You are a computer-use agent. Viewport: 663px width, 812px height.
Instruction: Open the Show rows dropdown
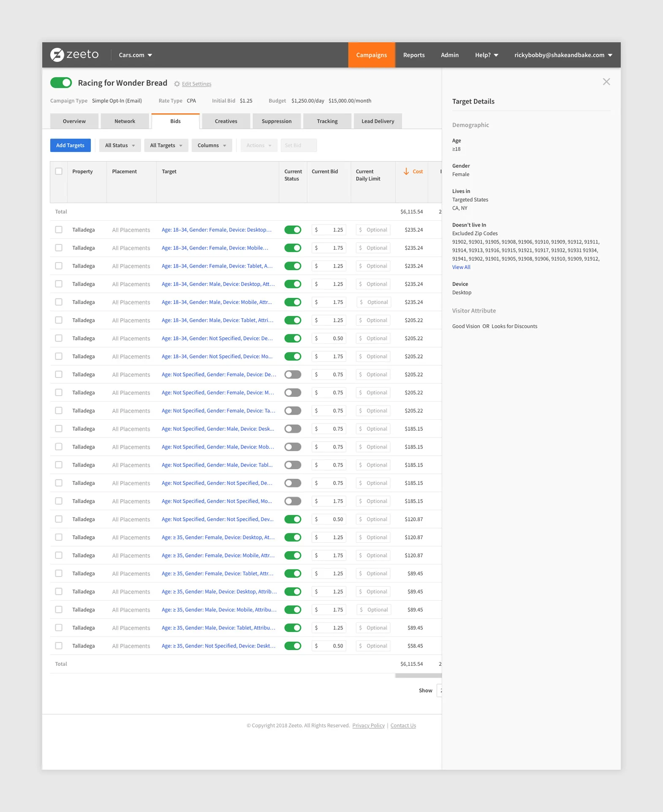click(x=439, y=690)
